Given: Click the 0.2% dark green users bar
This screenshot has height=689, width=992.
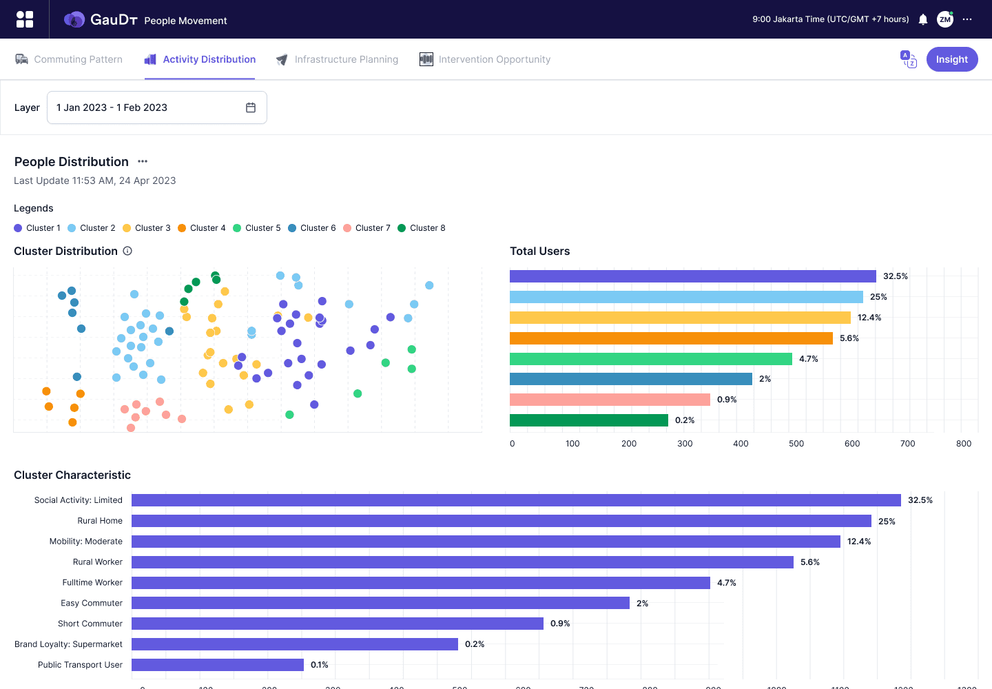Looking at the screenshot, I should (x=589, y=420).
